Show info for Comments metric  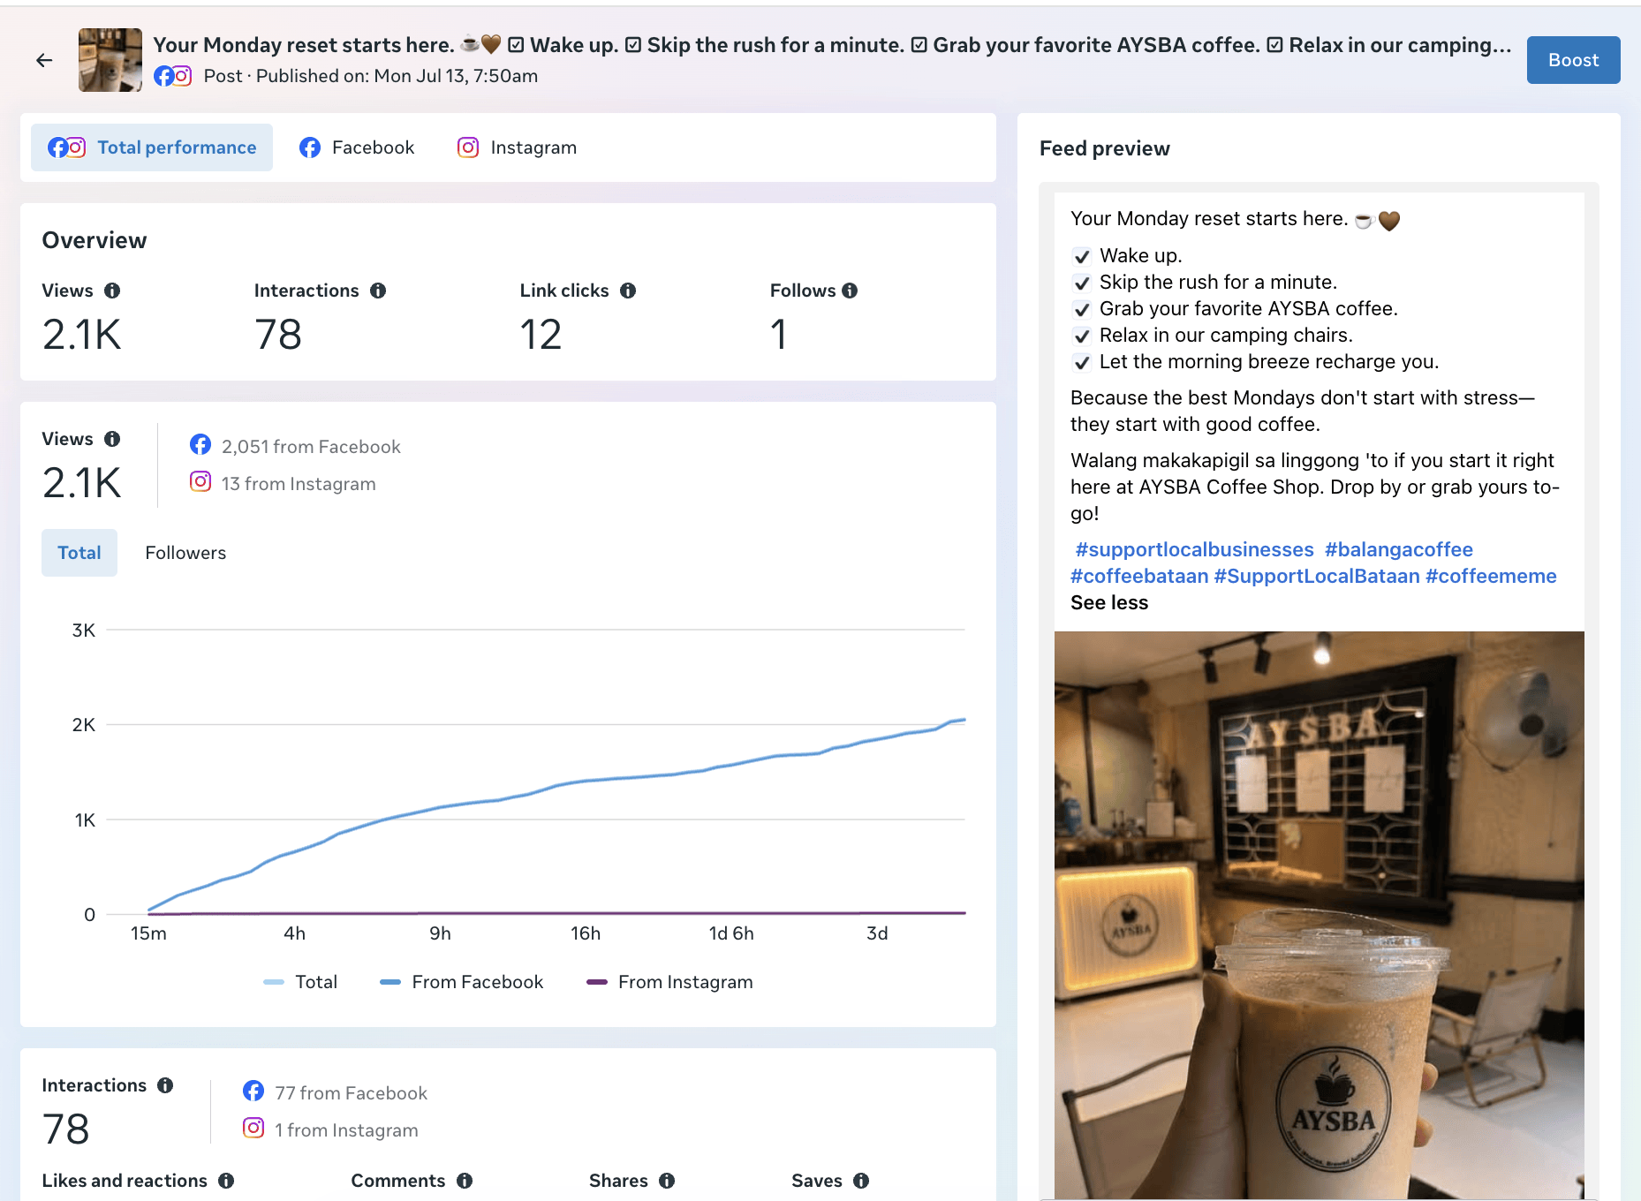465,1181
